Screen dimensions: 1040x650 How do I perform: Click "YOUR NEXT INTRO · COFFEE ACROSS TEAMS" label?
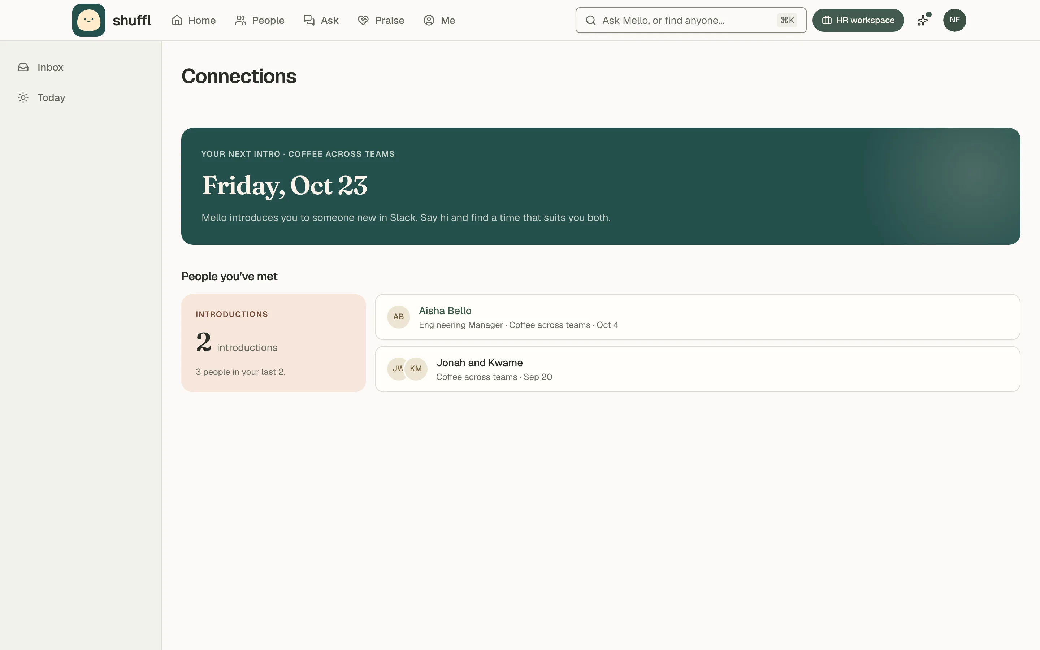click(x=298, y=154)
